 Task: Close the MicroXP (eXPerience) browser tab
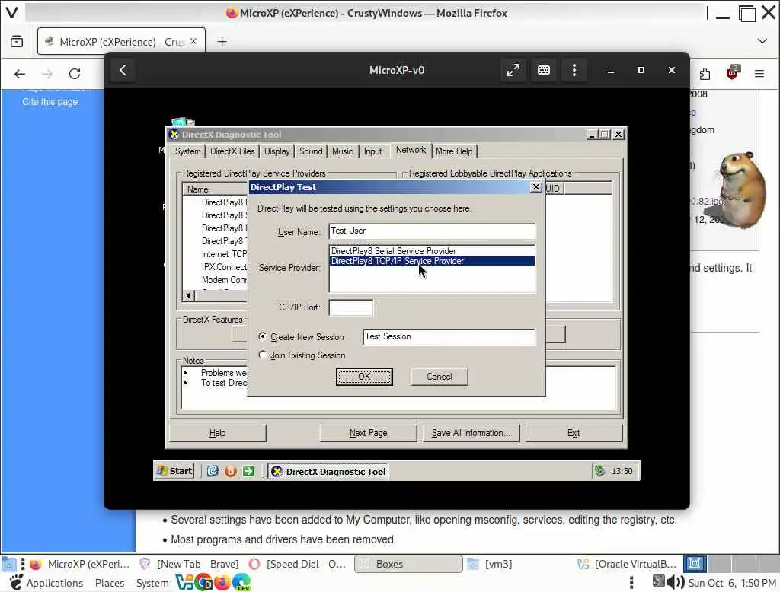193,41
